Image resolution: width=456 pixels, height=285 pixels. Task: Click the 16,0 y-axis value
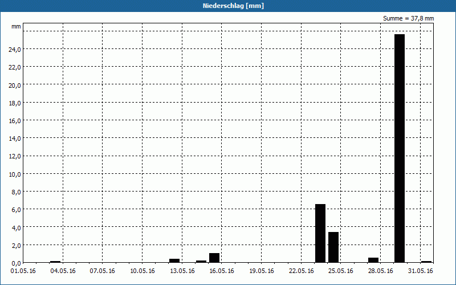coord(15,121)
